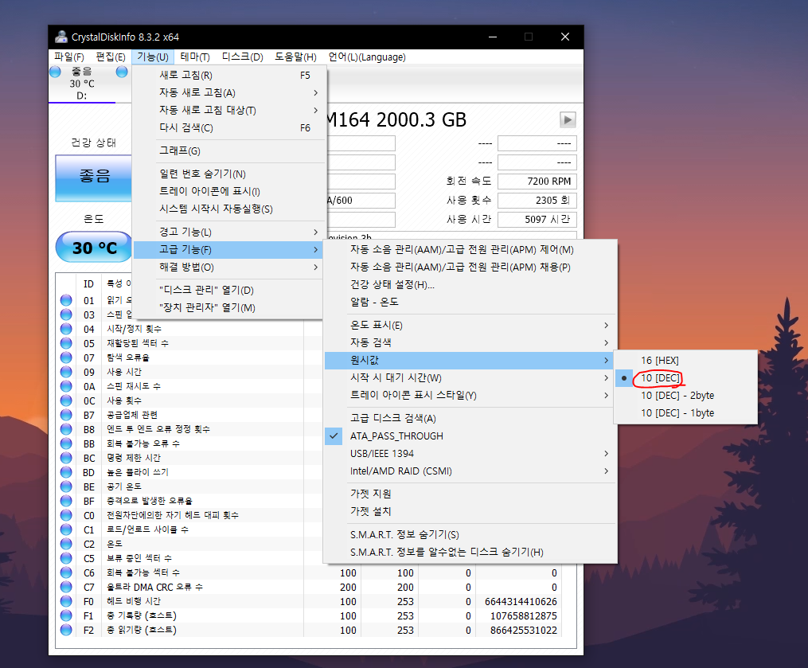This screenshot has width=808, height=668.
Task: Click the status orb for attribute F0
Action: [66, 601]
